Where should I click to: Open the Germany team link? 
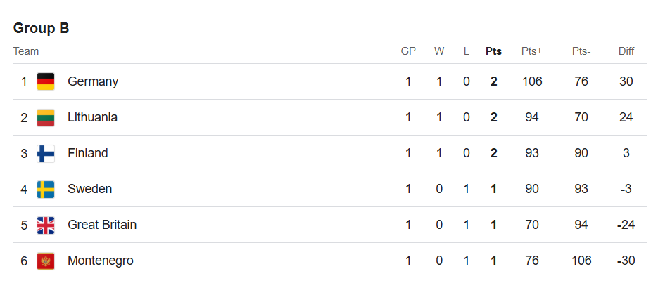pos(93,81)
